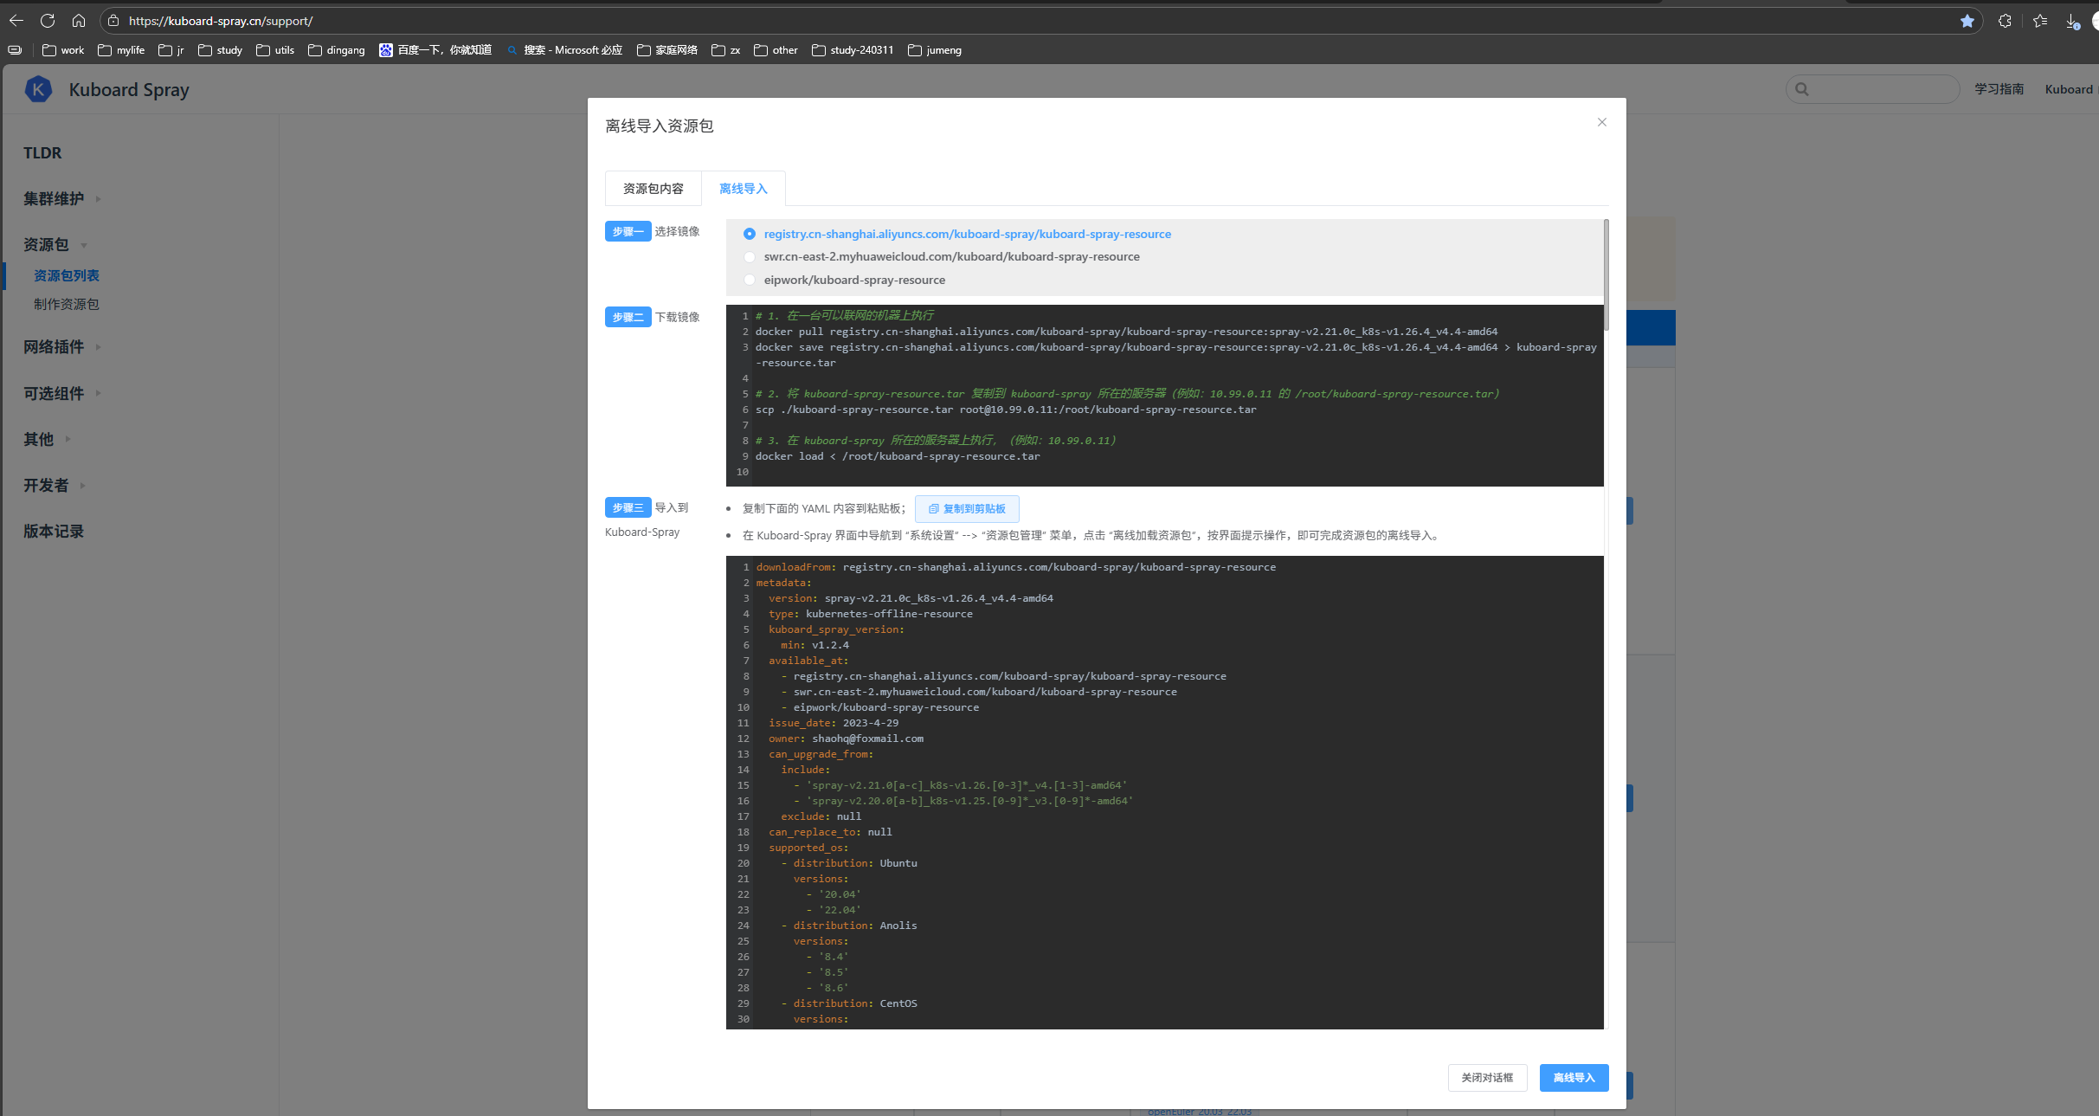Click the site search input field
Image resolution: width=2099 pixels, height=1116 pixels.
pos(1878,89)
